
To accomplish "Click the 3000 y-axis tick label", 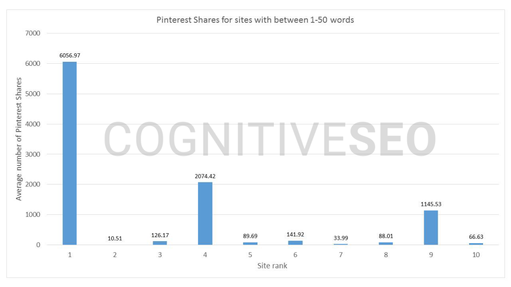I will pos(32,154).
